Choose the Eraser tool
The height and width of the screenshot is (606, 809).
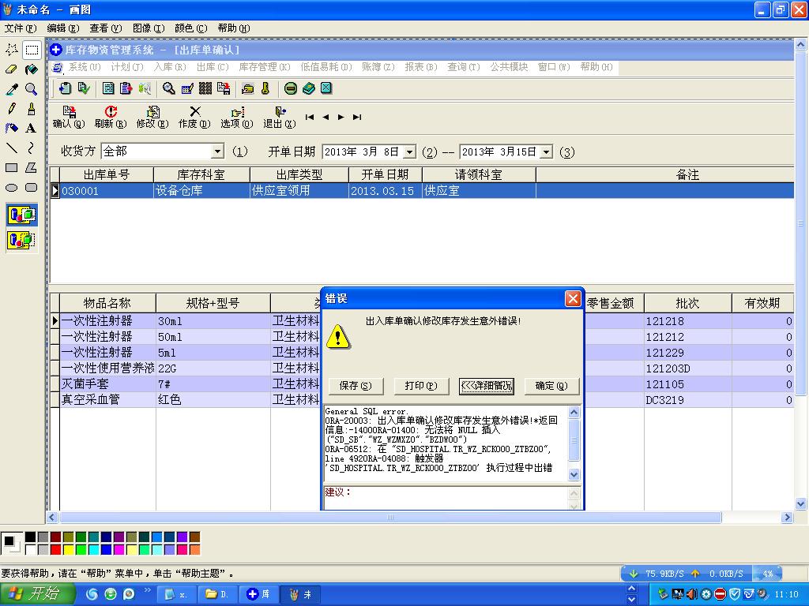coord(11,69)
